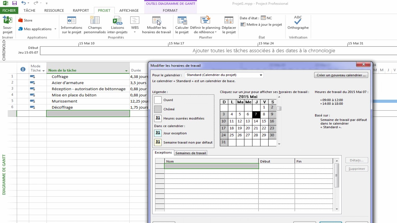
Task: Click the Sous-projet insert icon
Action: (x=7, y=20)
